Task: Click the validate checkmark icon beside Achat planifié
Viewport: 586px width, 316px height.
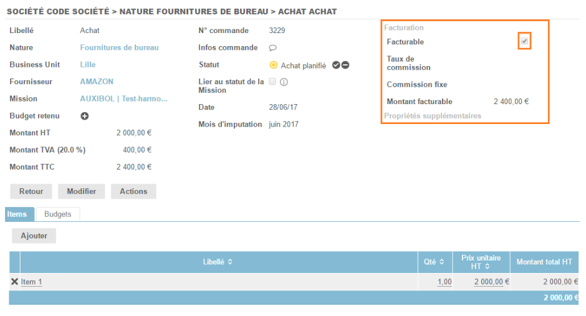Action: click(x=336, y=65)
